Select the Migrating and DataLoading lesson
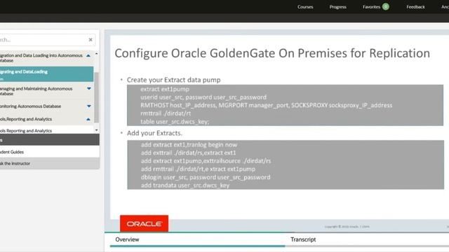Image resolution: width=449 pixels, height=252 pixels. pos(47,74)
